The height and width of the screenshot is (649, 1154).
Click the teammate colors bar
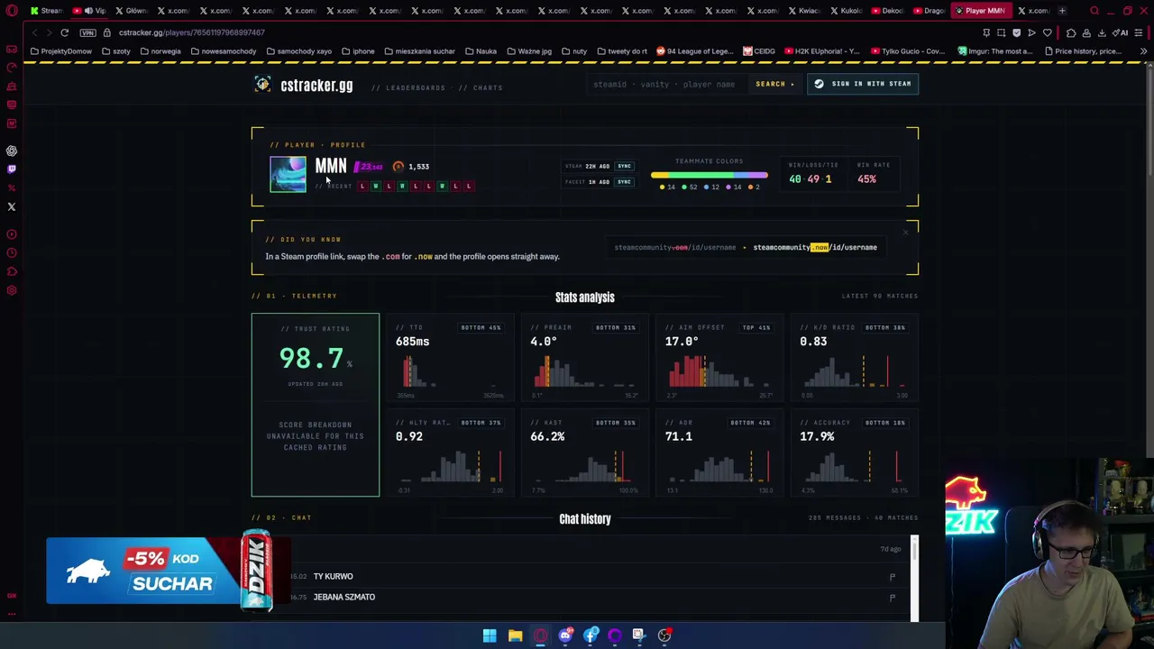pos(710,175)
